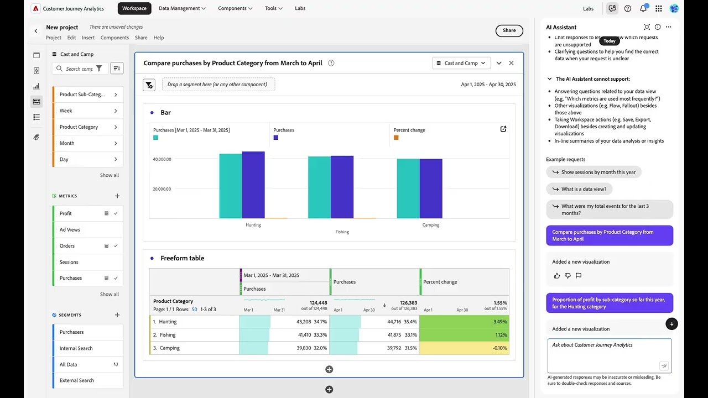Add a blank panel with bottom plus

tap(329, 390)
